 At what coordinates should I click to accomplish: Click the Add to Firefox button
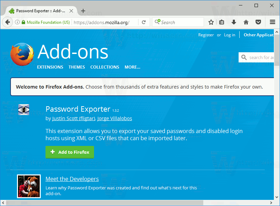click(70, 152)
